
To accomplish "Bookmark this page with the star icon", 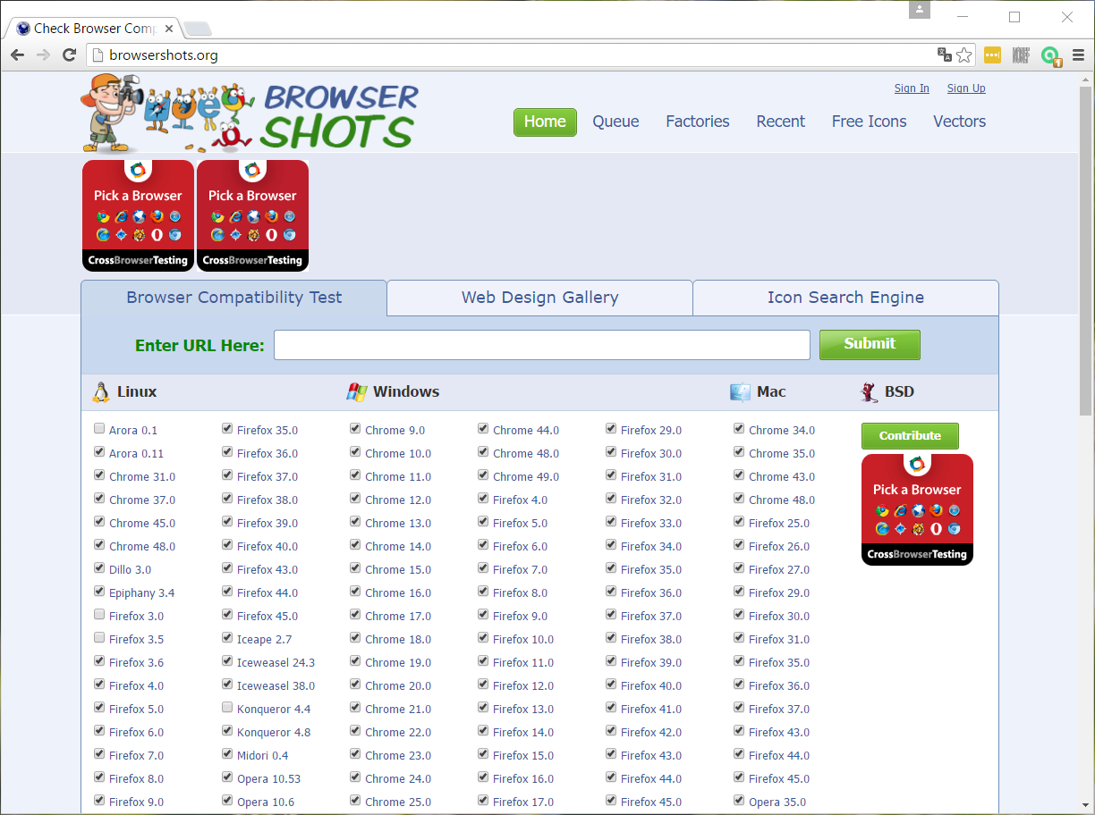I will [x=963, y=55].
